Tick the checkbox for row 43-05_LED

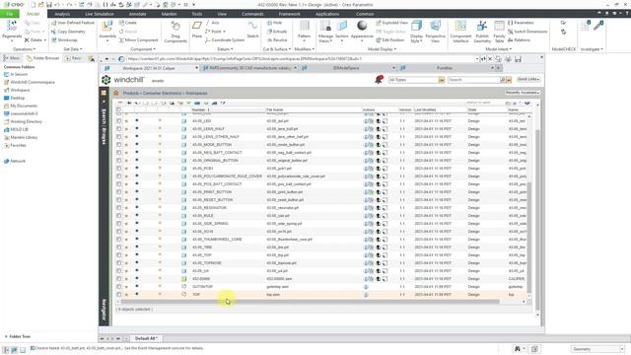click(x=118, y=120)
